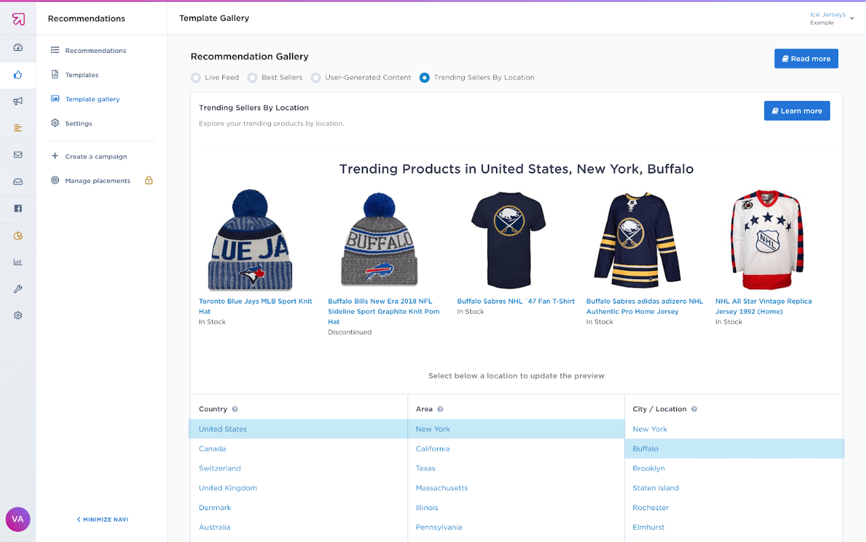Select New York in City / Location list
The image size is (866, 542).
point(650,430)
